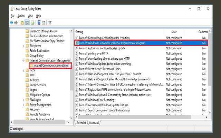Screen dimensions: 221x138
Task: Switch to the Extended tab
Action: (81, 123)
